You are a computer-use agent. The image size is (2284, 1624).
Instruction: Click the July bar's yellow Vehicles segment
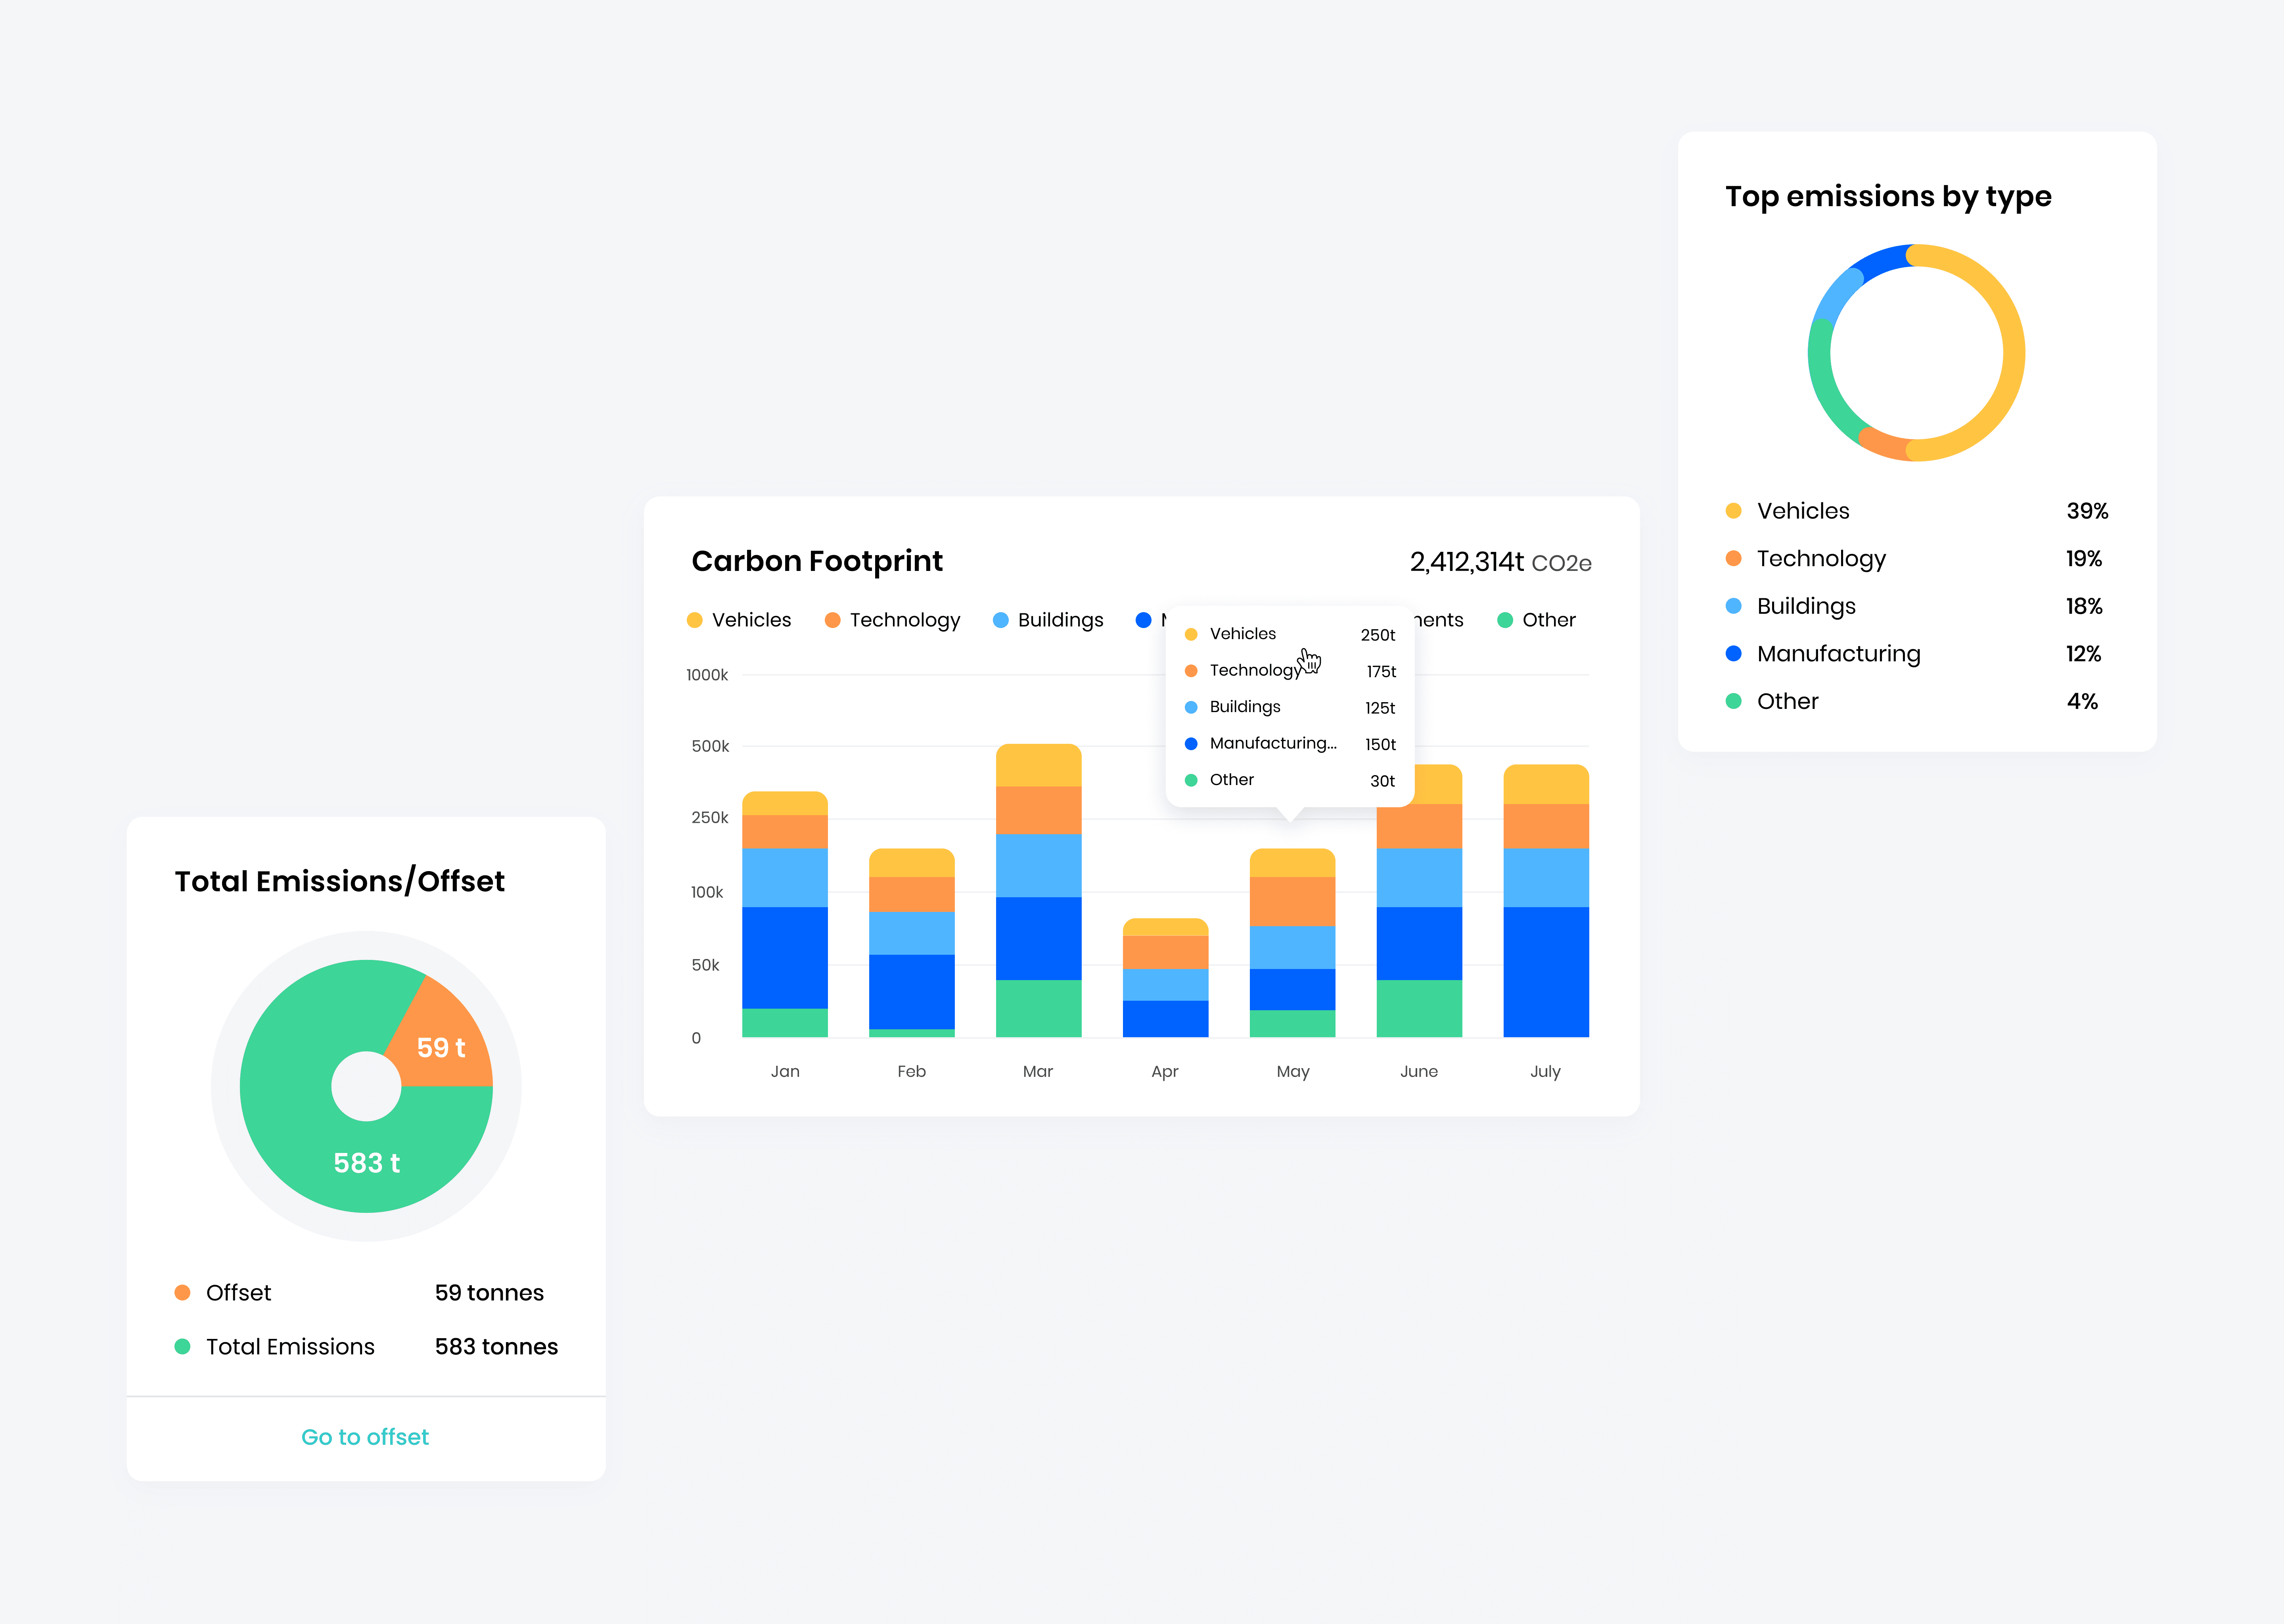coord(1546,784)
